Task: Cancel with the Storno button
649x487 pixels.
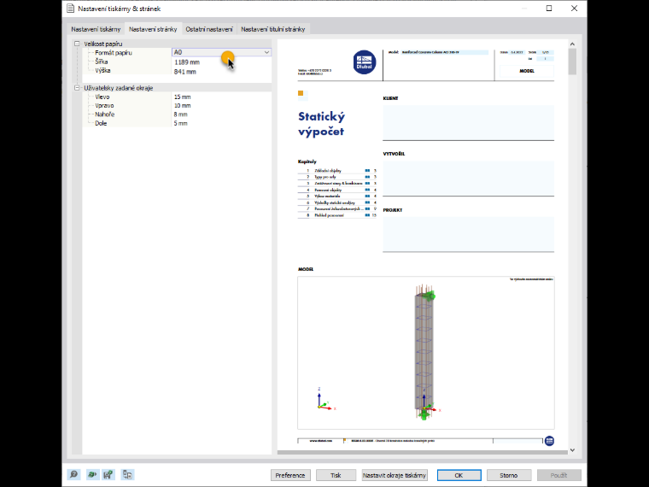Action: click(x=508, y=475)
